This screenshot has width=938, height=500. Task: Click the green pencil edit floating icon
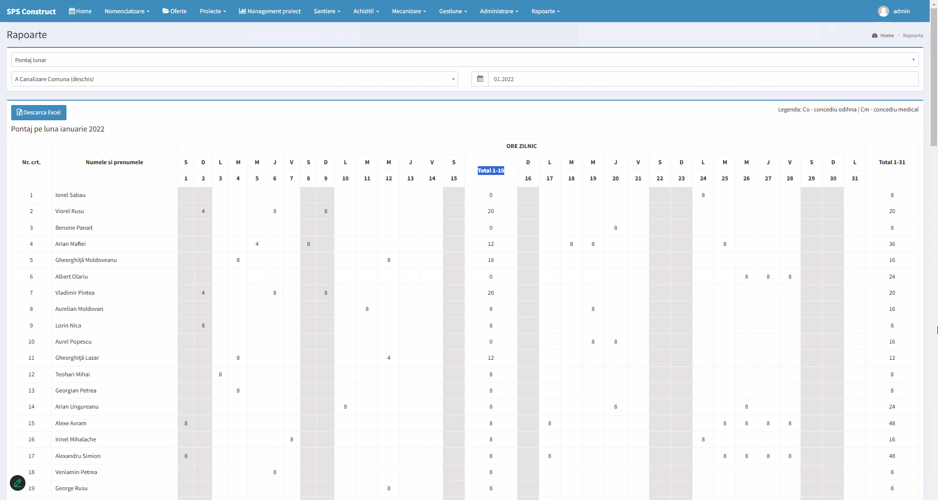18,483
